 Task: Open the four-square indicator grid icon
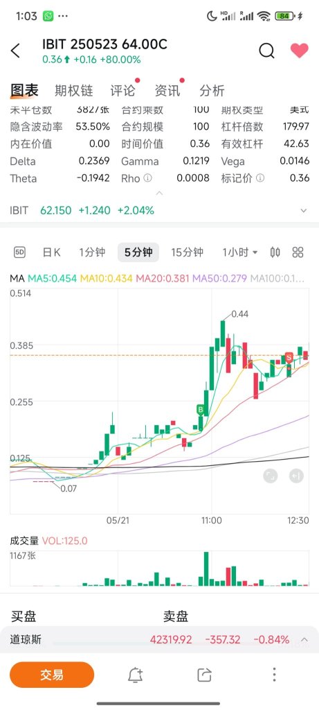coord(298,252)
